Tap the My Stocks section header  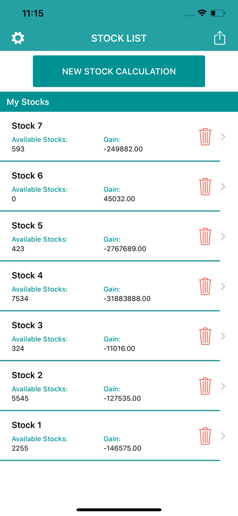[119, 102]
